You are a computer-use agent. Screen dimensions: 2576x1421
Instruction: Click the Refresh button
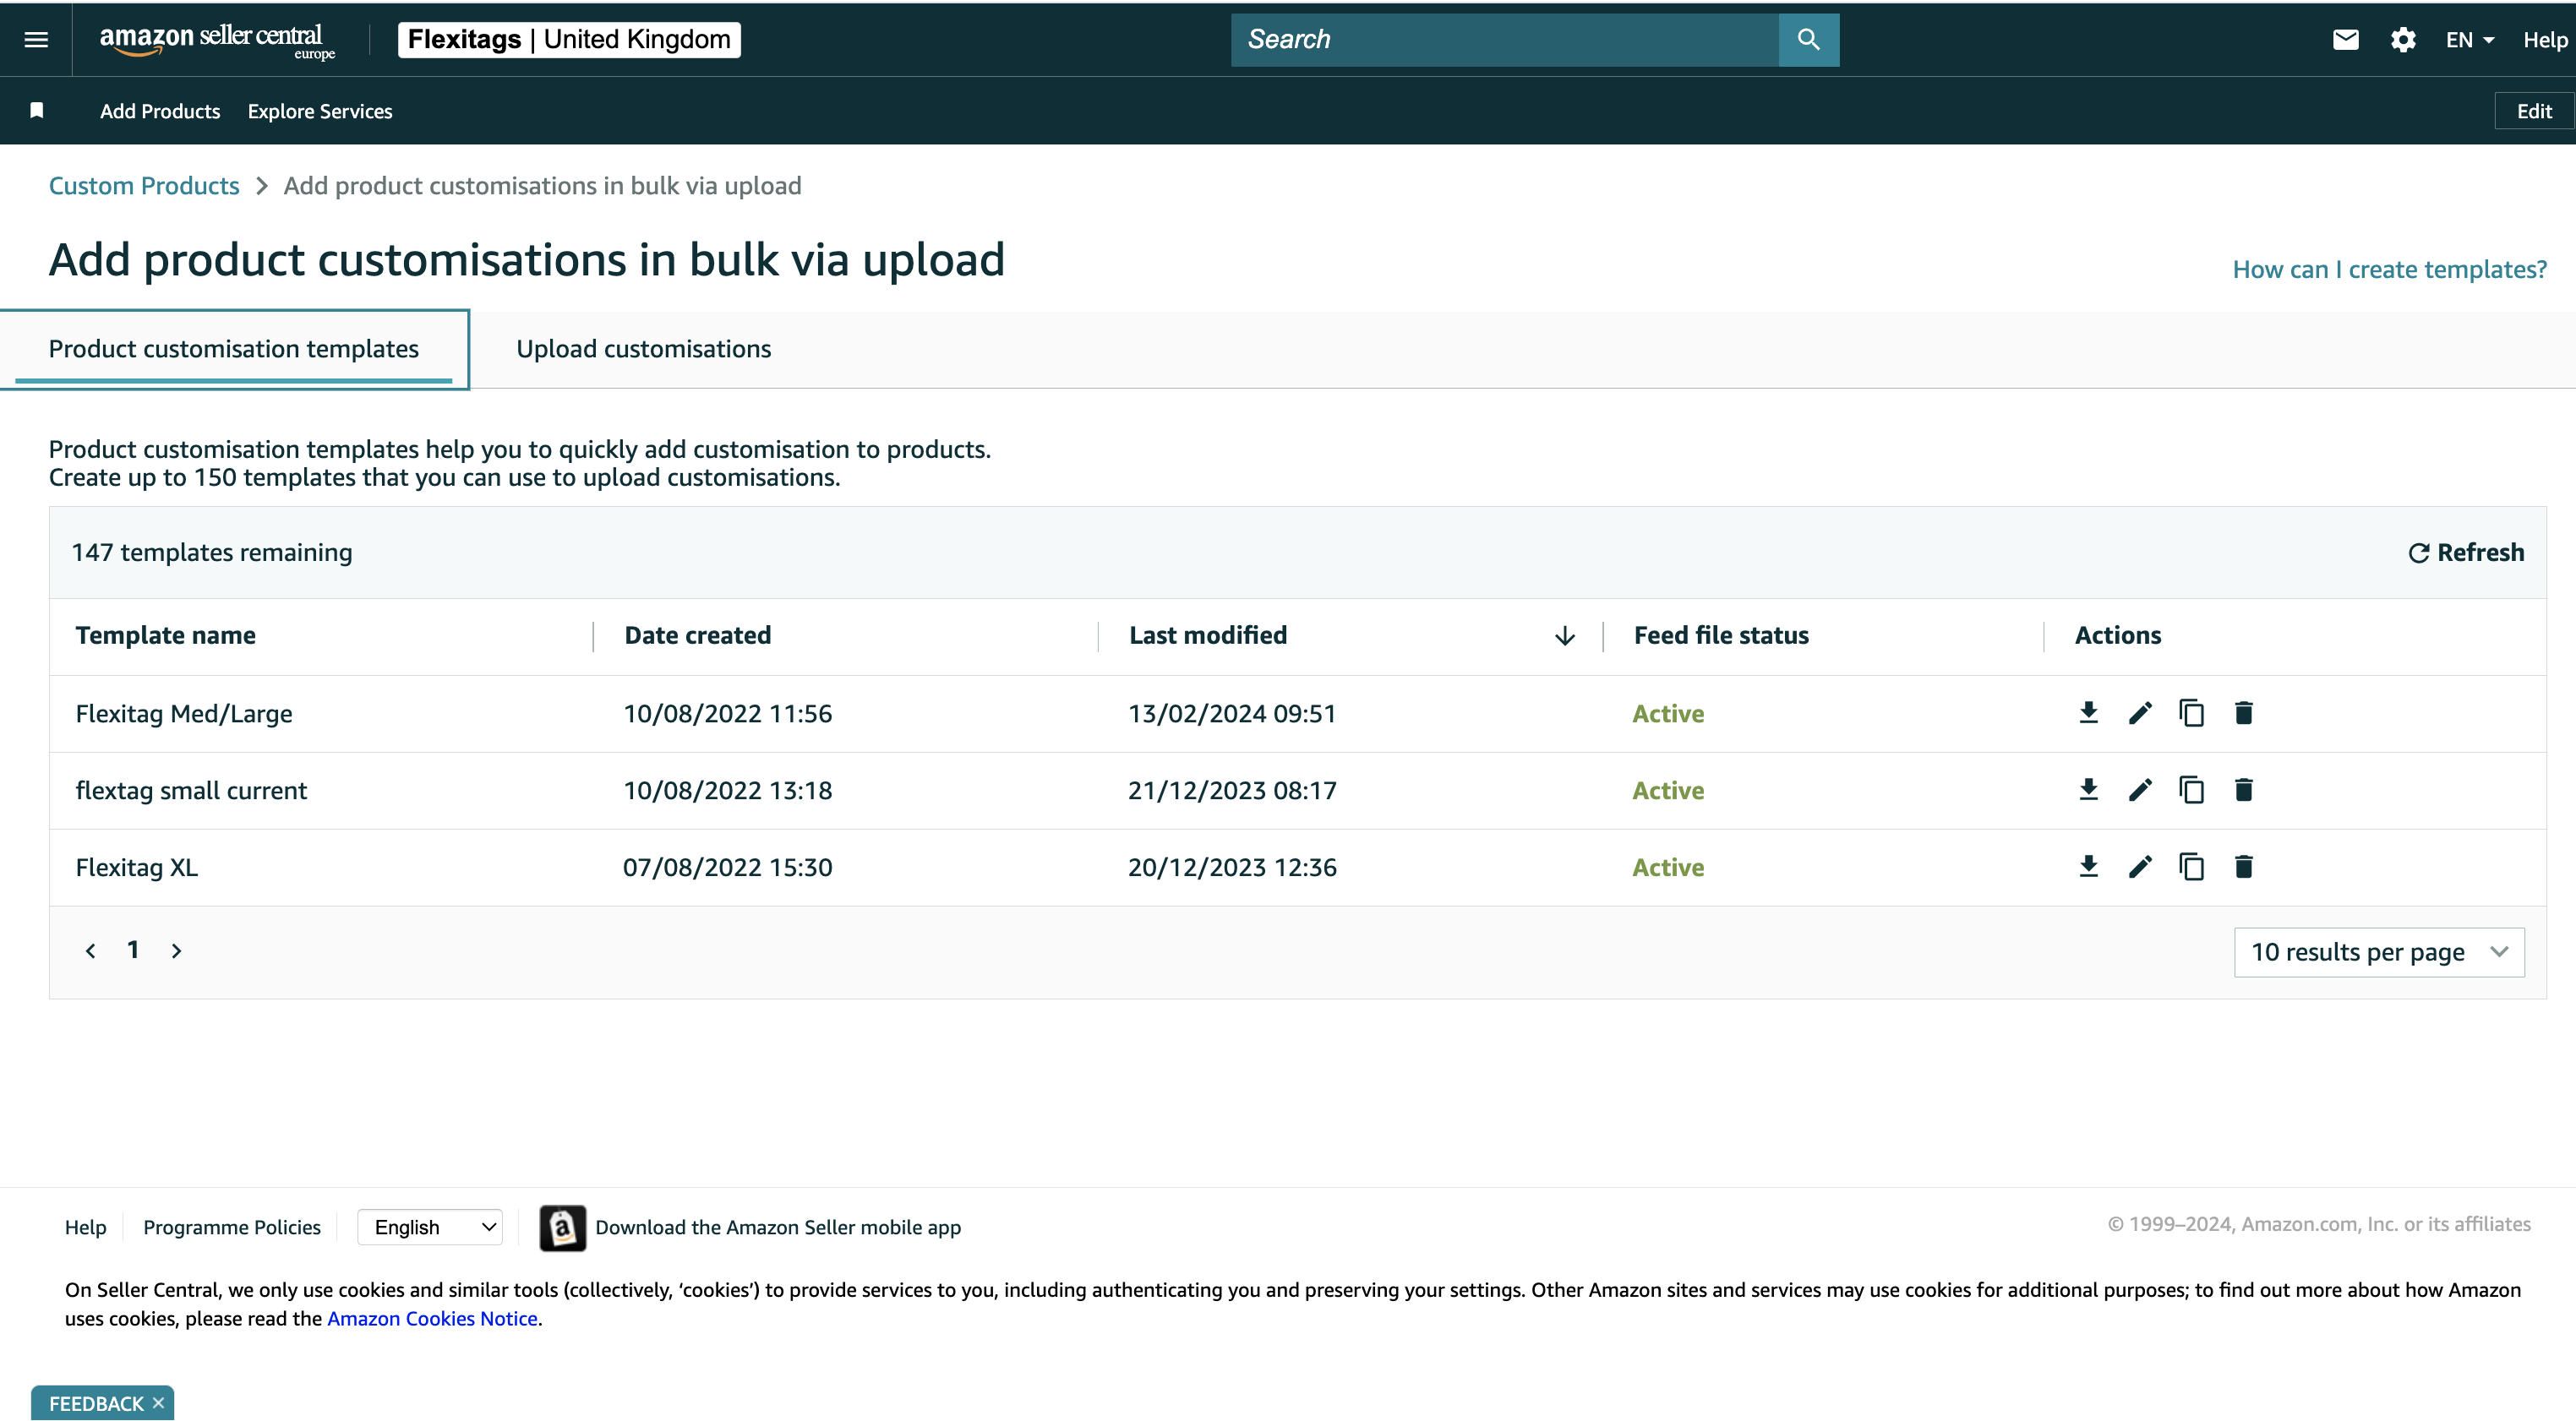[x=2466, y=553]
